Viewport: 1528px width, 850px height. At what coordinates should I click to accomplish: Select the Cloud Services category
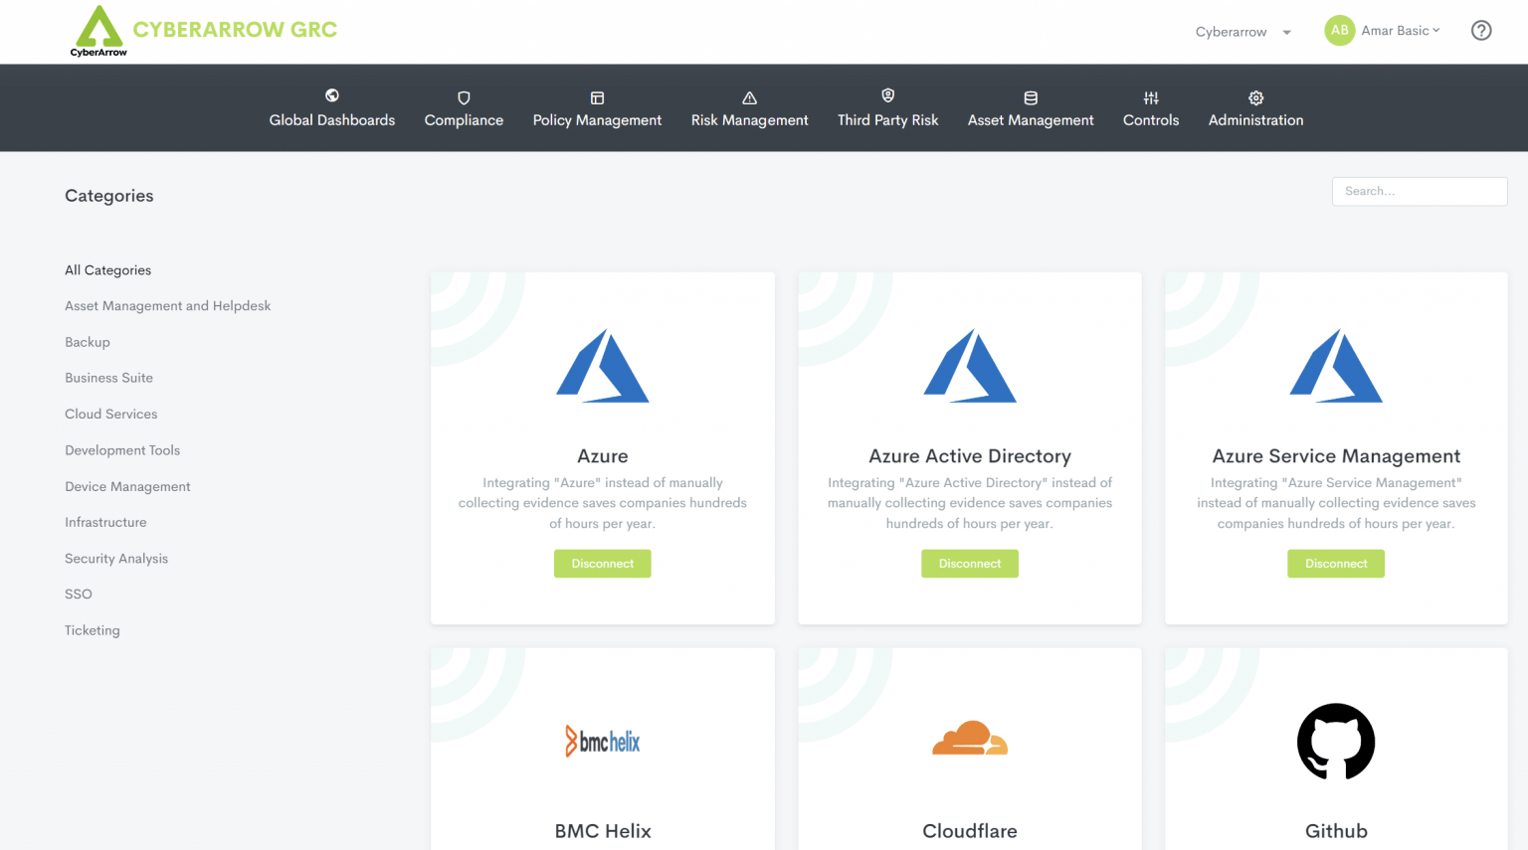pos(110,414)
